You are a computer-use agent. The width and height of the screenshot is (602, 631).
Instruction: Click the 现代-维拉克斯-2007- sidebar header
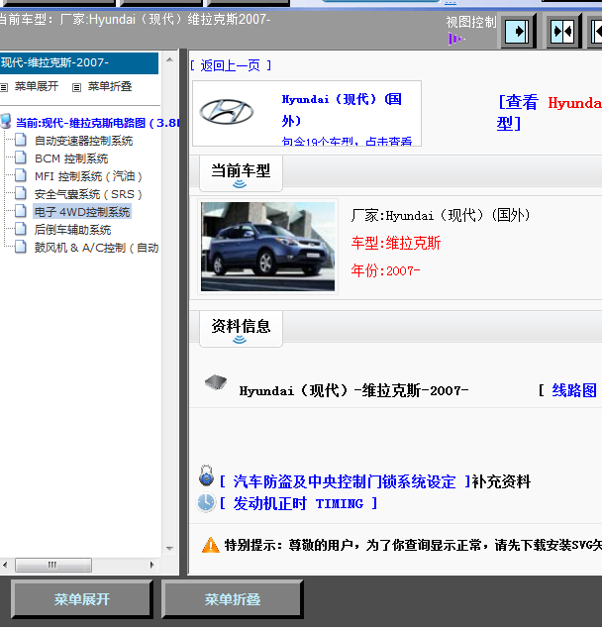coord(79,62)
